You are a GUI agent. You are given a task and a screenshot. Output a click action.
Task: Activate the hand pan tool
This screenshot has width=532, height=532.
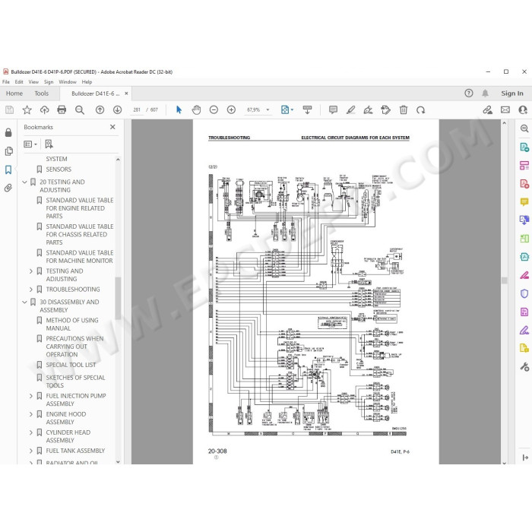pyautogui.click(x=196, y=110)
